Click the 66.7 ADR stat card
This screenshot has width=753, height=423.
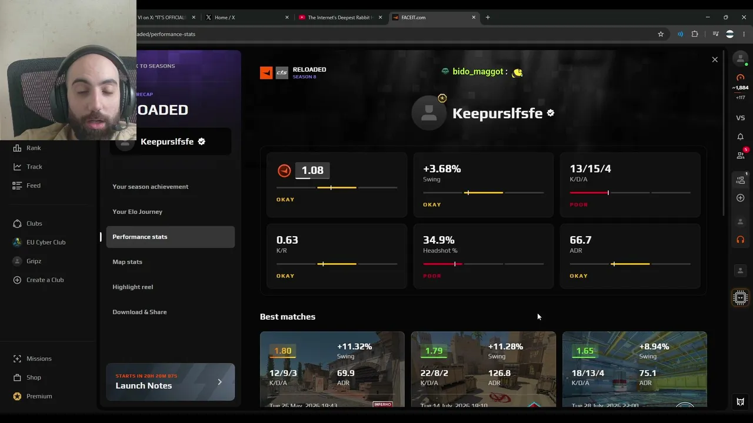pyautogui.click(x=630, y=256)
